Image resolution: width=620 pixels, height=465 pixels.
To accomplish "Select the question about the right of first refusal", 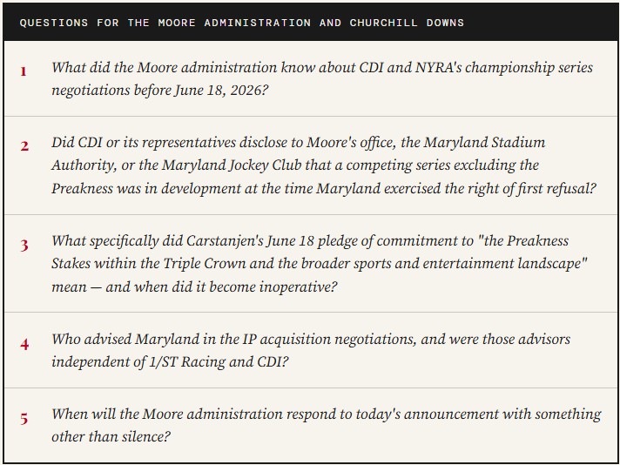I will click(x=323, y=165).
